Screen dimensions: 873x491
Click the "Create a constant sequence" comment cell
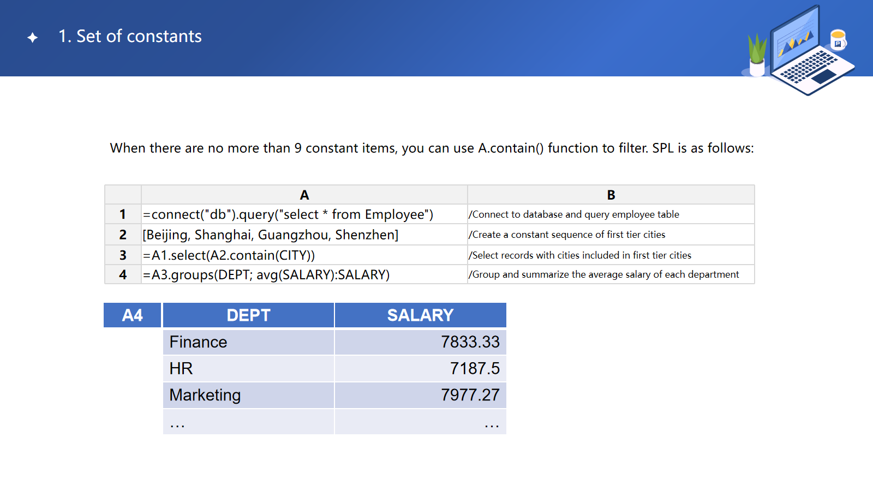[x=611, y=235]
